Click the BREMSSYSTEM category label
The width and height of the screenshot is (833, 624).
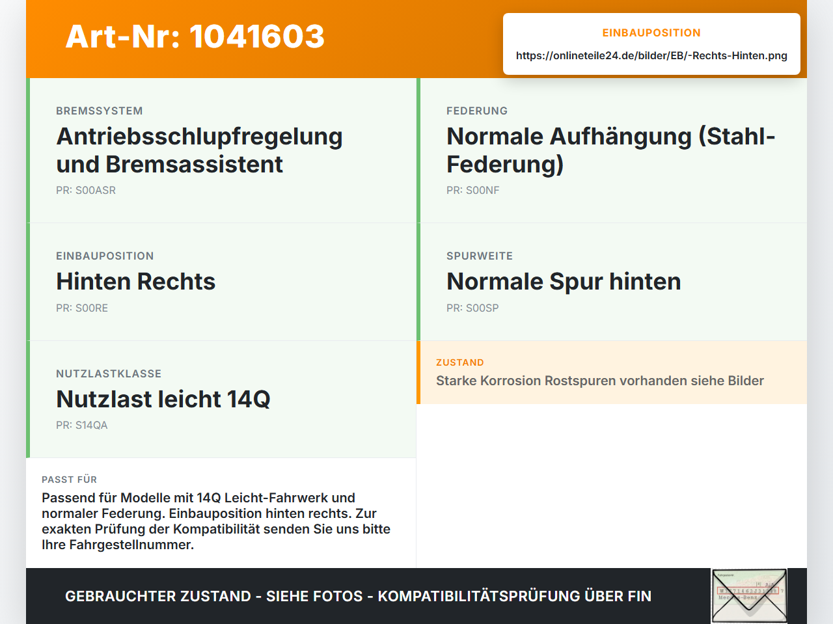click(x=100, y=111)
